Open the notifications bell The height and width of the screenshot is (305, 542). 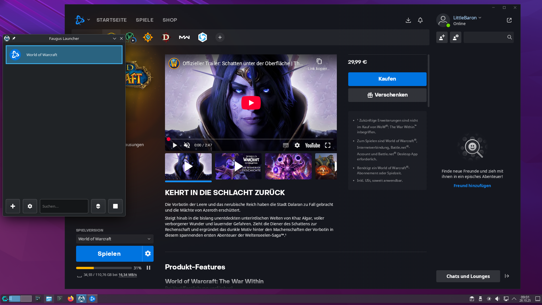pos(420,20)
